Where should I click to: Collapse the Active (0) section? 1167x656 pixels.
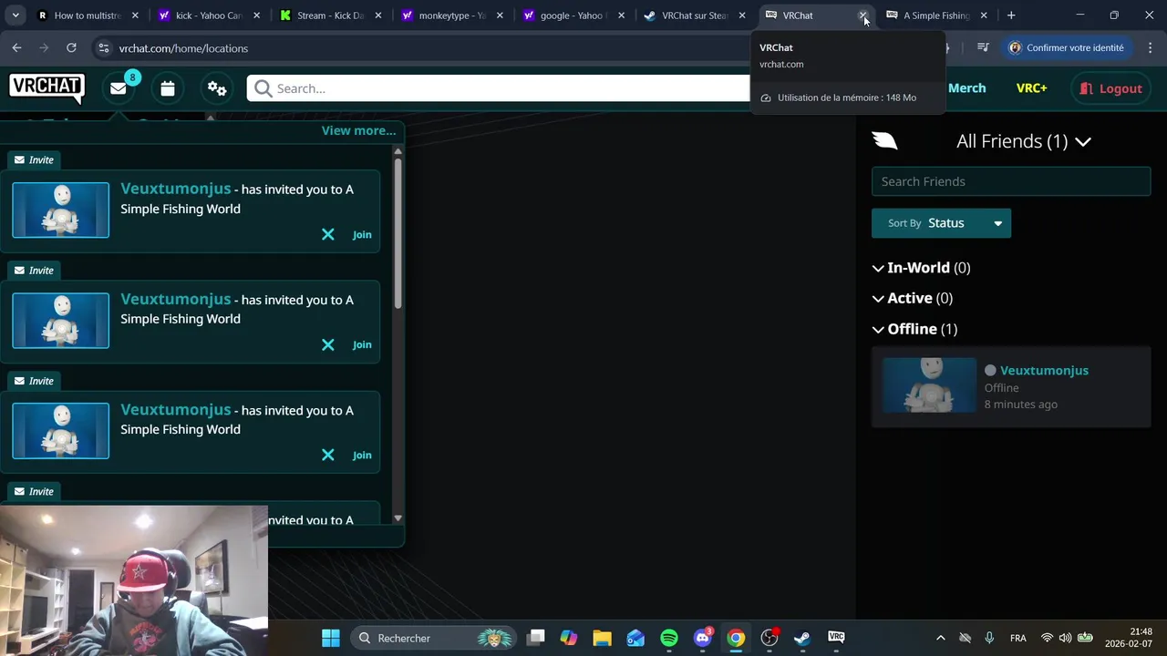click(912, 298)
